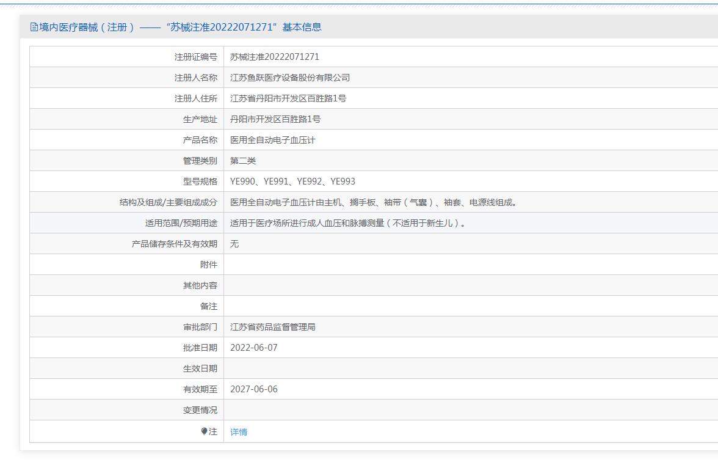Click registrant name 江苏鱼跃医疗设备股份有限公司
Screen dimensions: 718x465
tap(289, 78)
